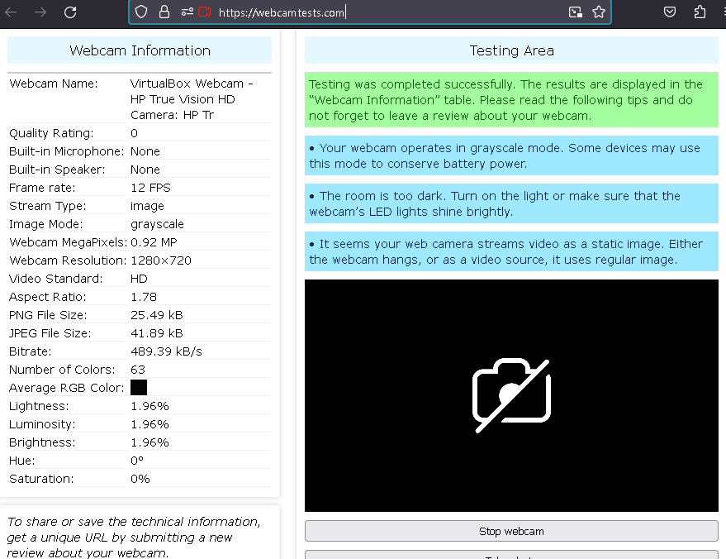Click the crossed-out camera icon in preview area
Screen dimensions: 726x559
pyautogui.click(x=511, y=394)
